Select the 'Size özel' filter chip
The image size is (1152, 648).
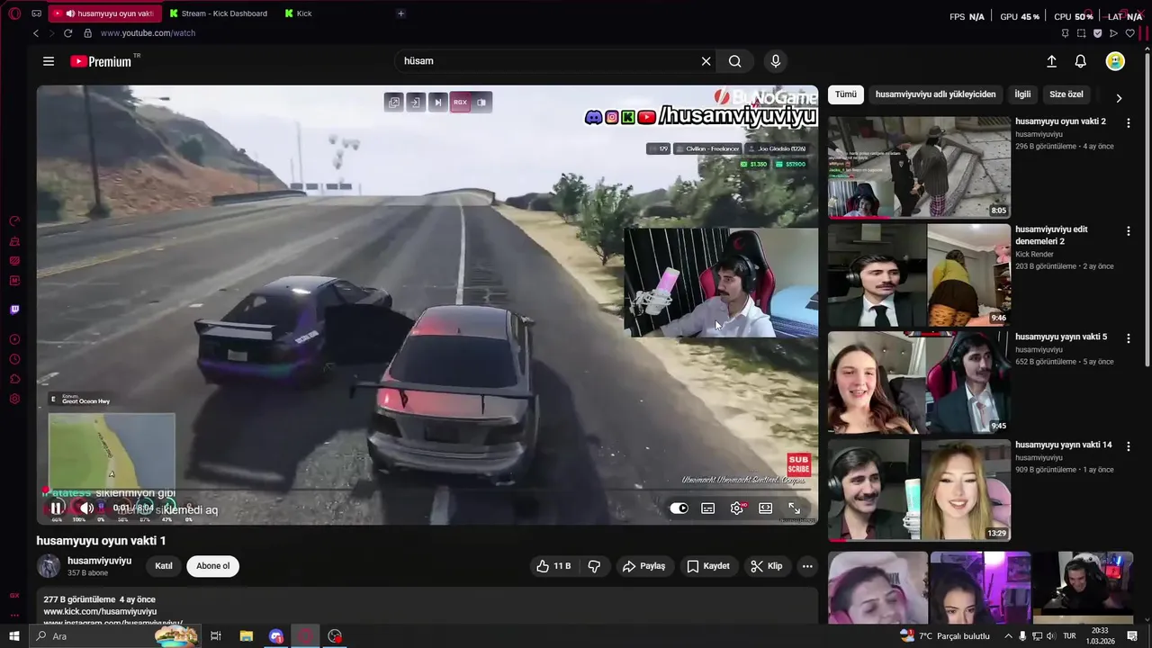tap(1066, 94)
